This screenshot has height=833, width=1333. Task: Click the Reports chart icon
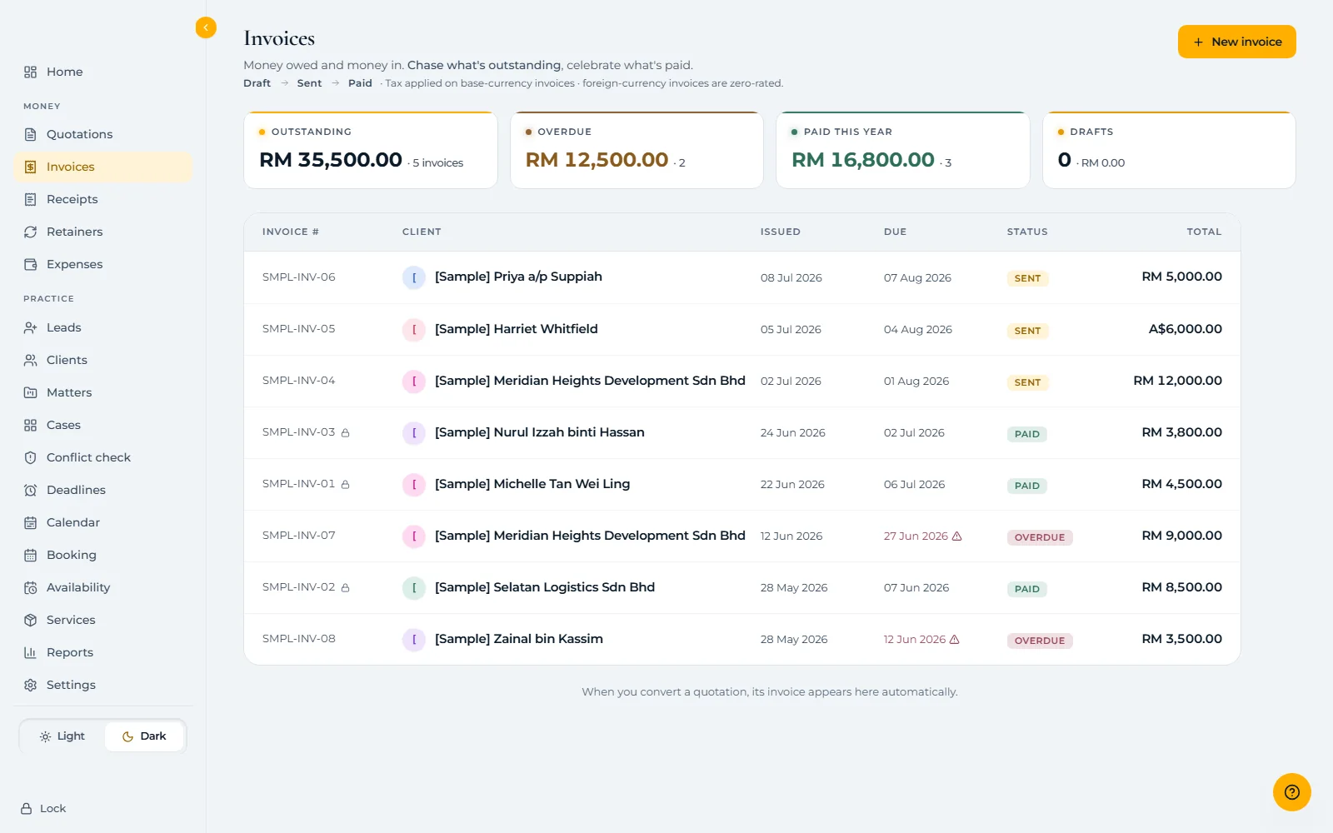tap(31, 652)
